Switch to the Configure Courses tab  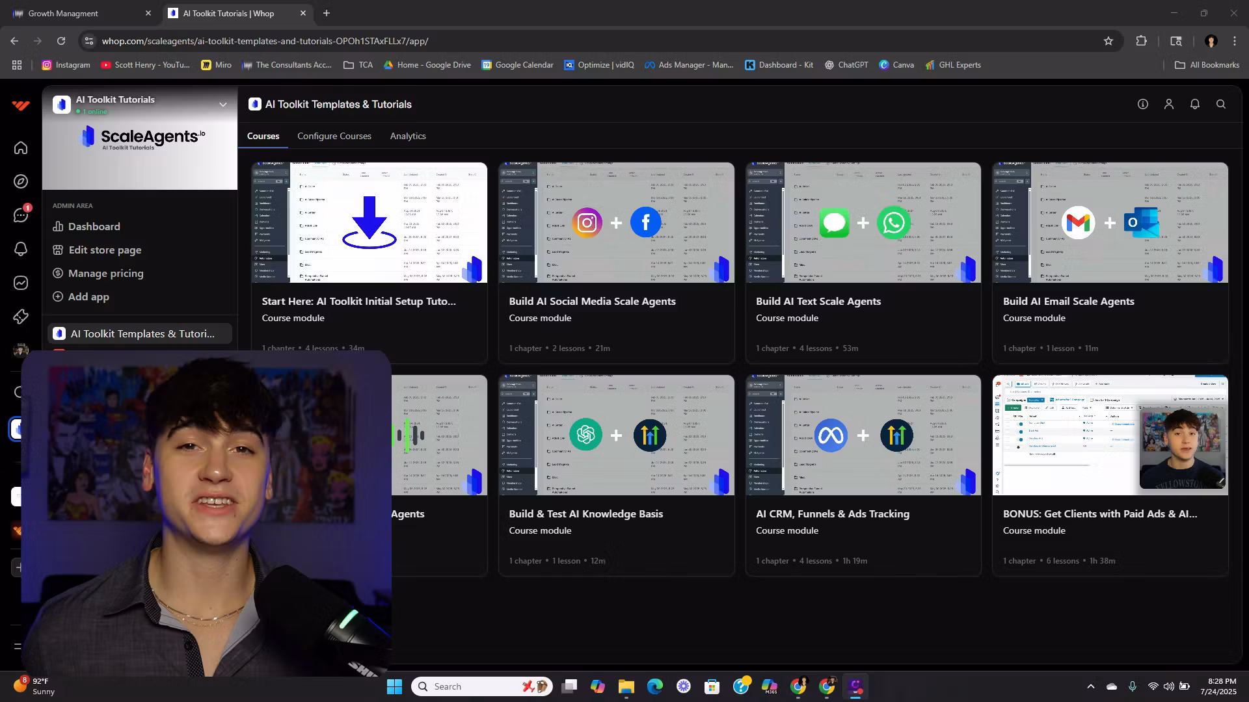334,136
